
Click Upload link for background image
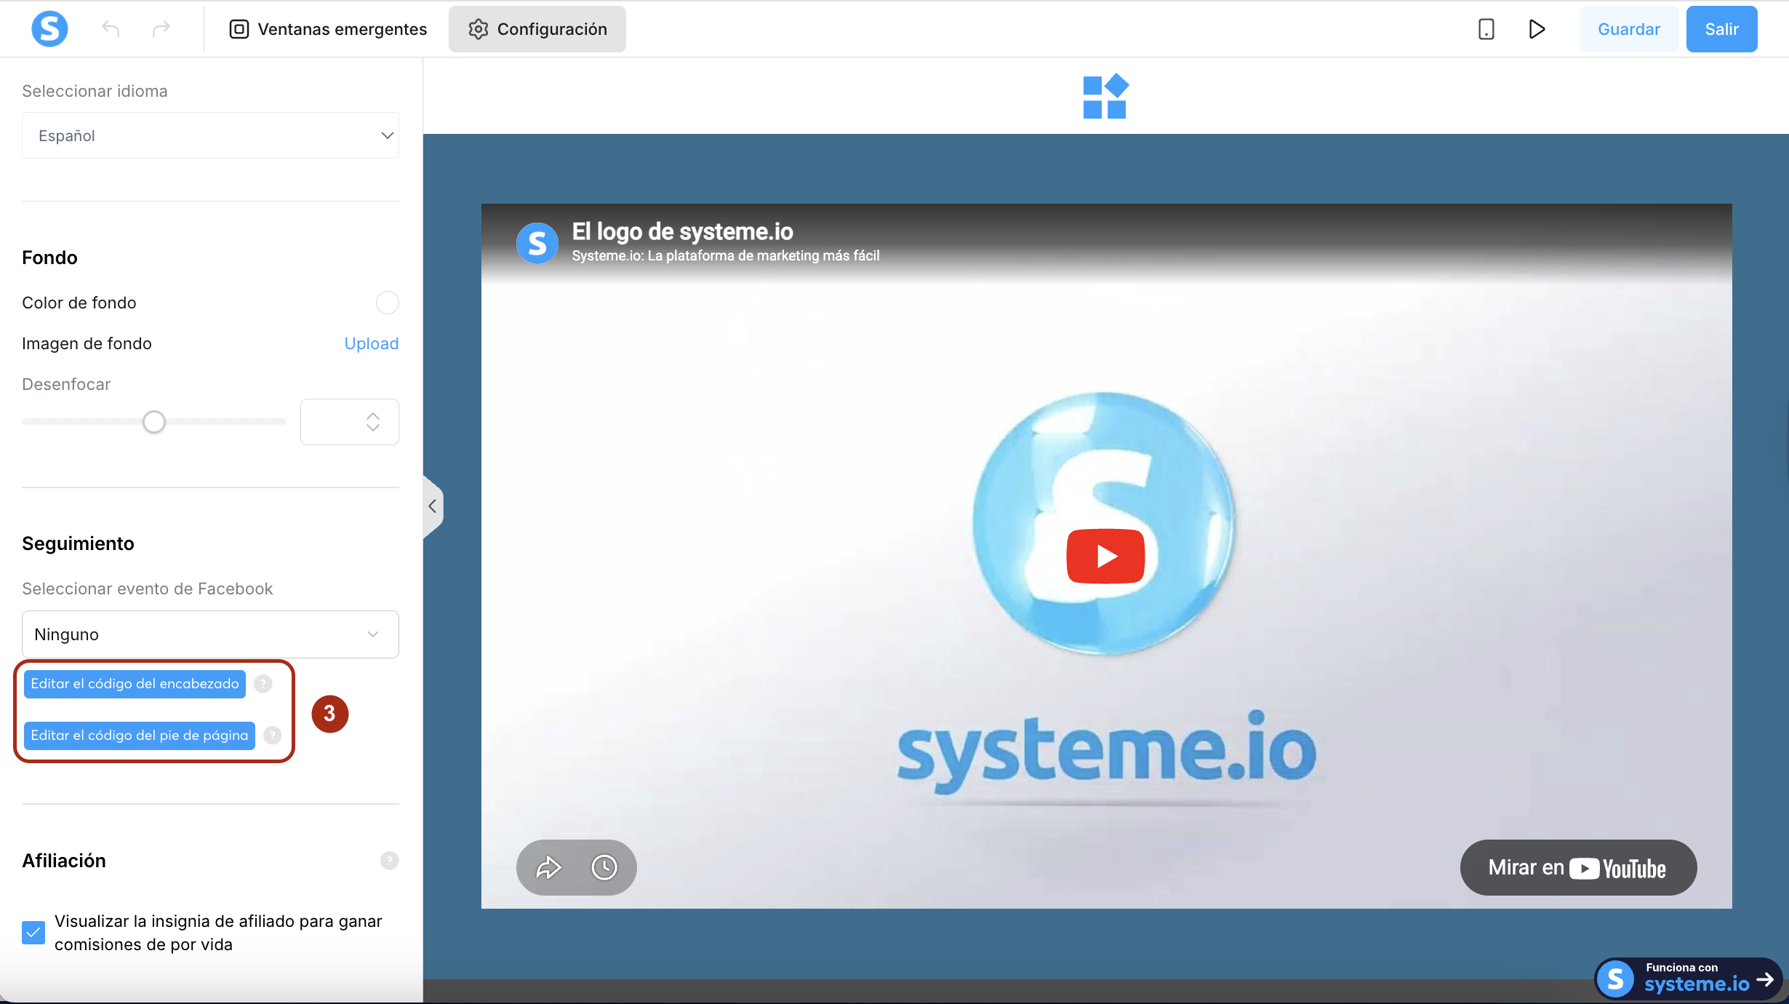point(371,343)
